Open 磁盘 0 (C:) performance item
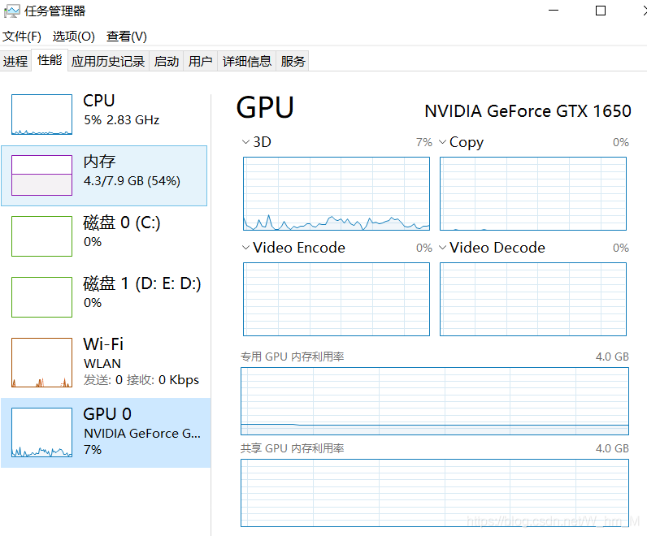Image resolution: width=647 pixels, height=536 pixels. 106,231
